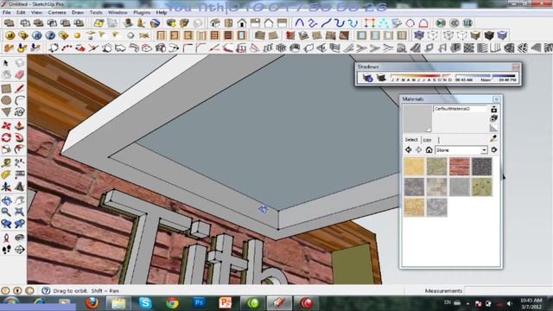This screenshot has height=311, width=553.
Task: Activate the Move tool
Action: tap(6, 125)
